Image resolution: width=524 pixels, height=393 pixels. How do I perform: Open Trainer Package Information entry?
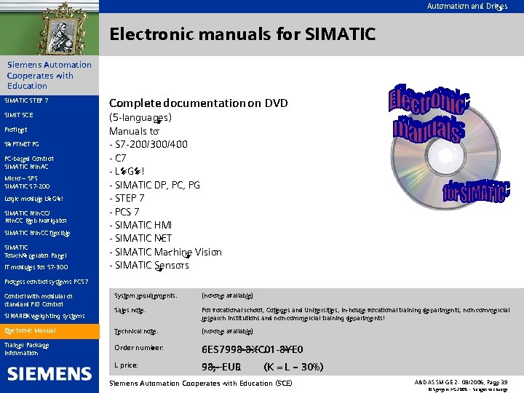point(27,349)
